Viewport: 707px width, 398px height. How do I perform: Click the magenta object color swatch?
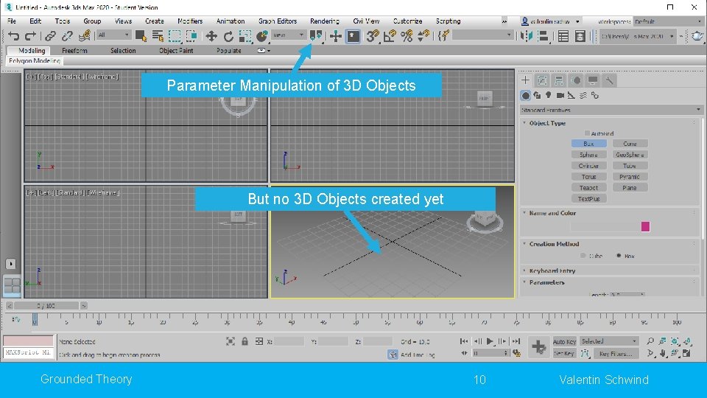point(645,226)
